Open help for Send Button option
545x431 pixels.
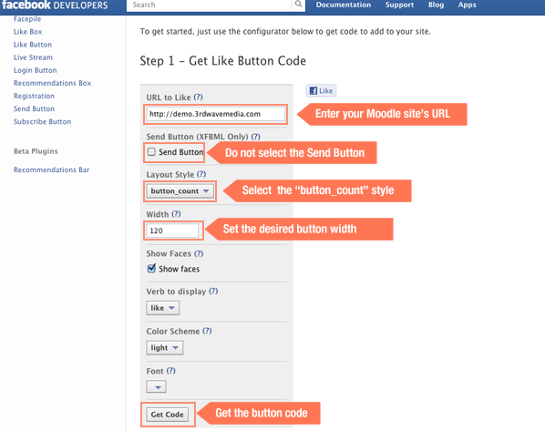point(255,137)
